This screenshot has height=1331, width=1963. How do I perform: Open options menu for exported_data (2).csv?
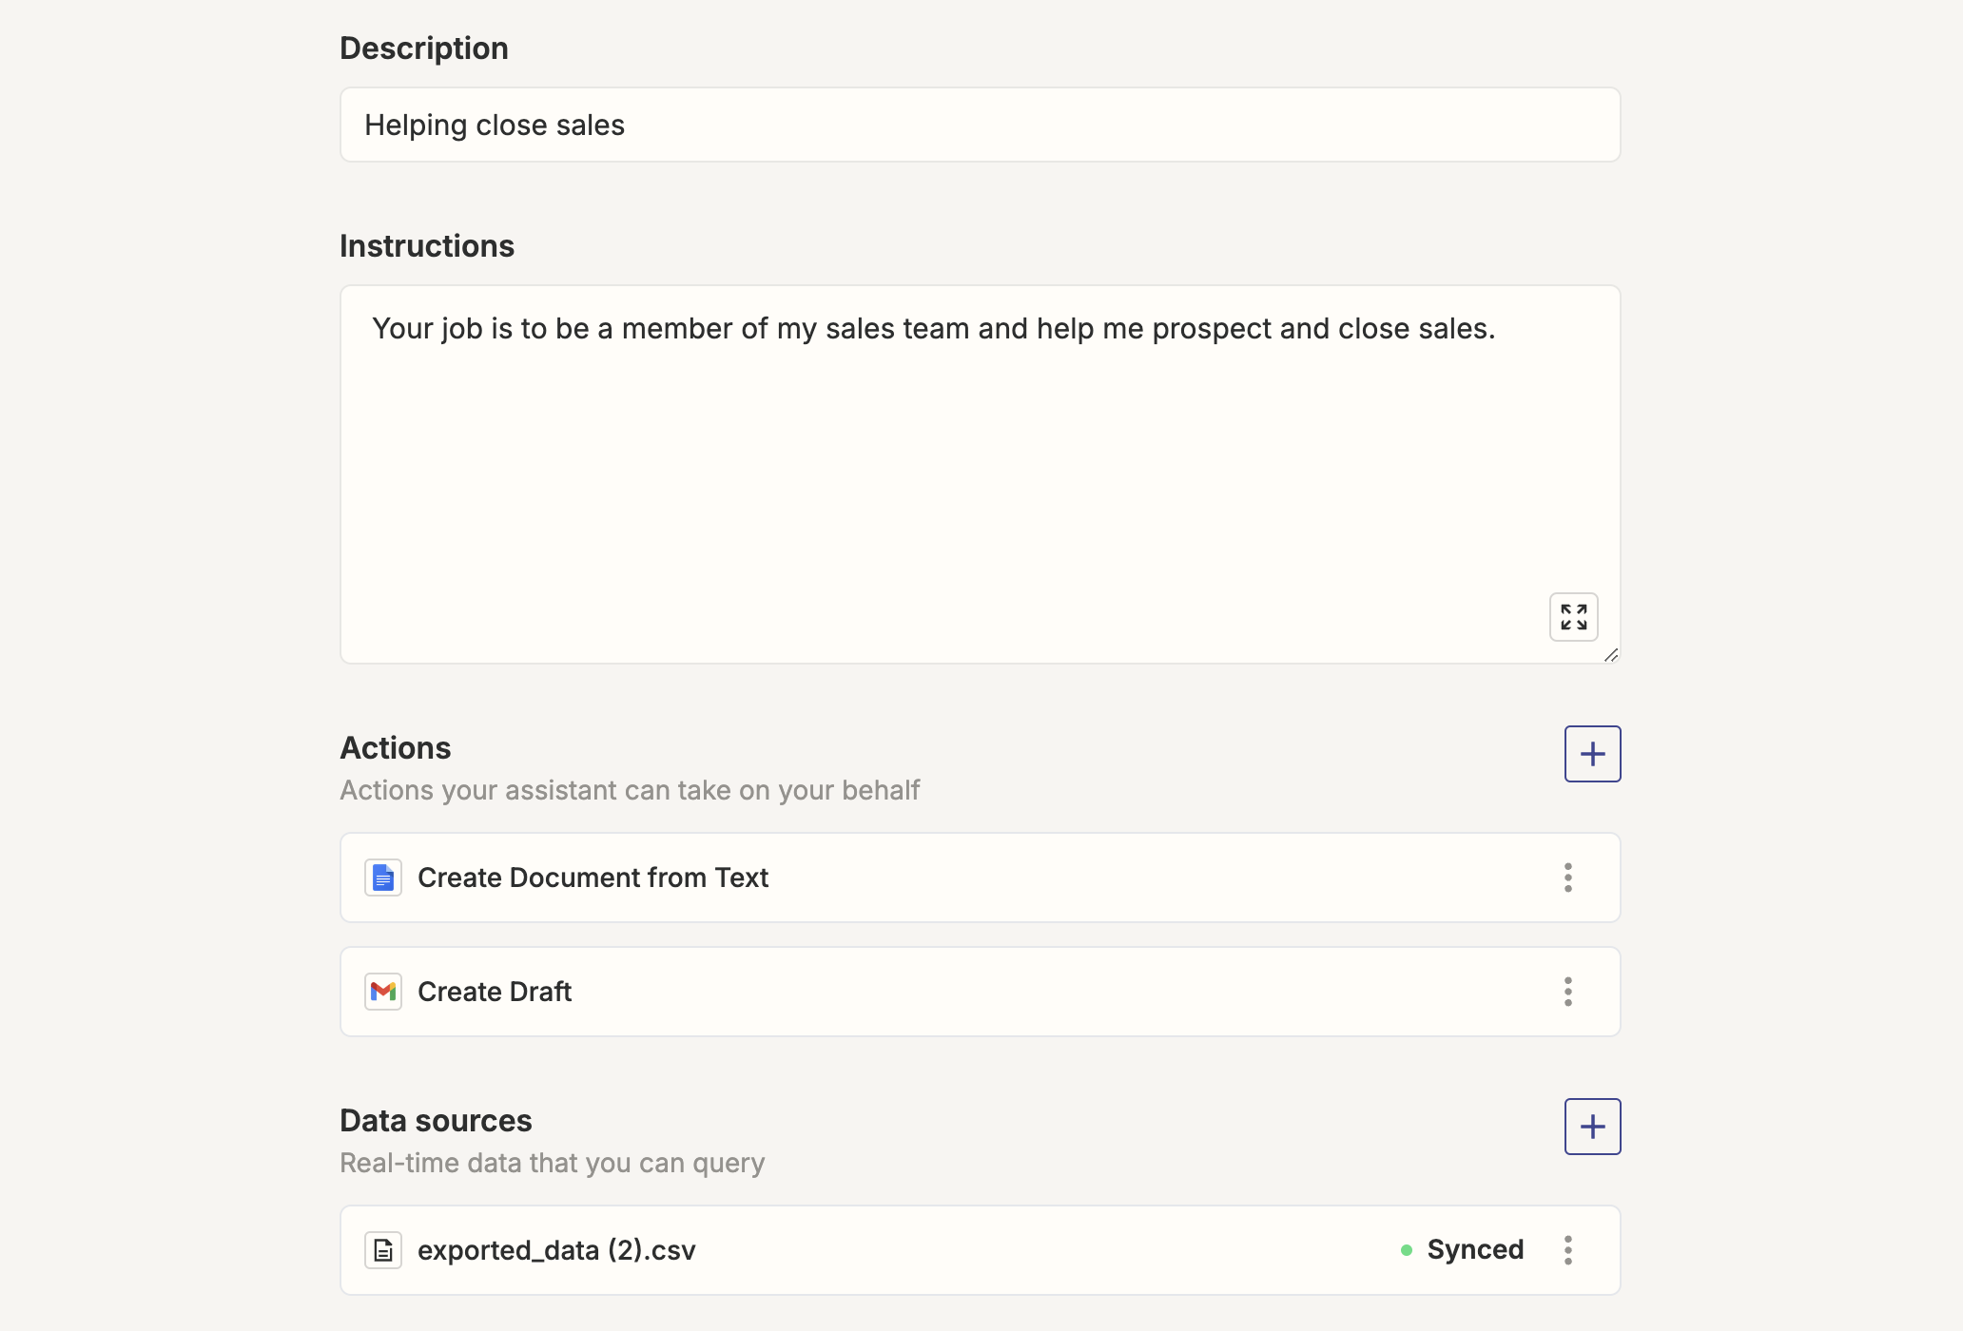1567,1250
